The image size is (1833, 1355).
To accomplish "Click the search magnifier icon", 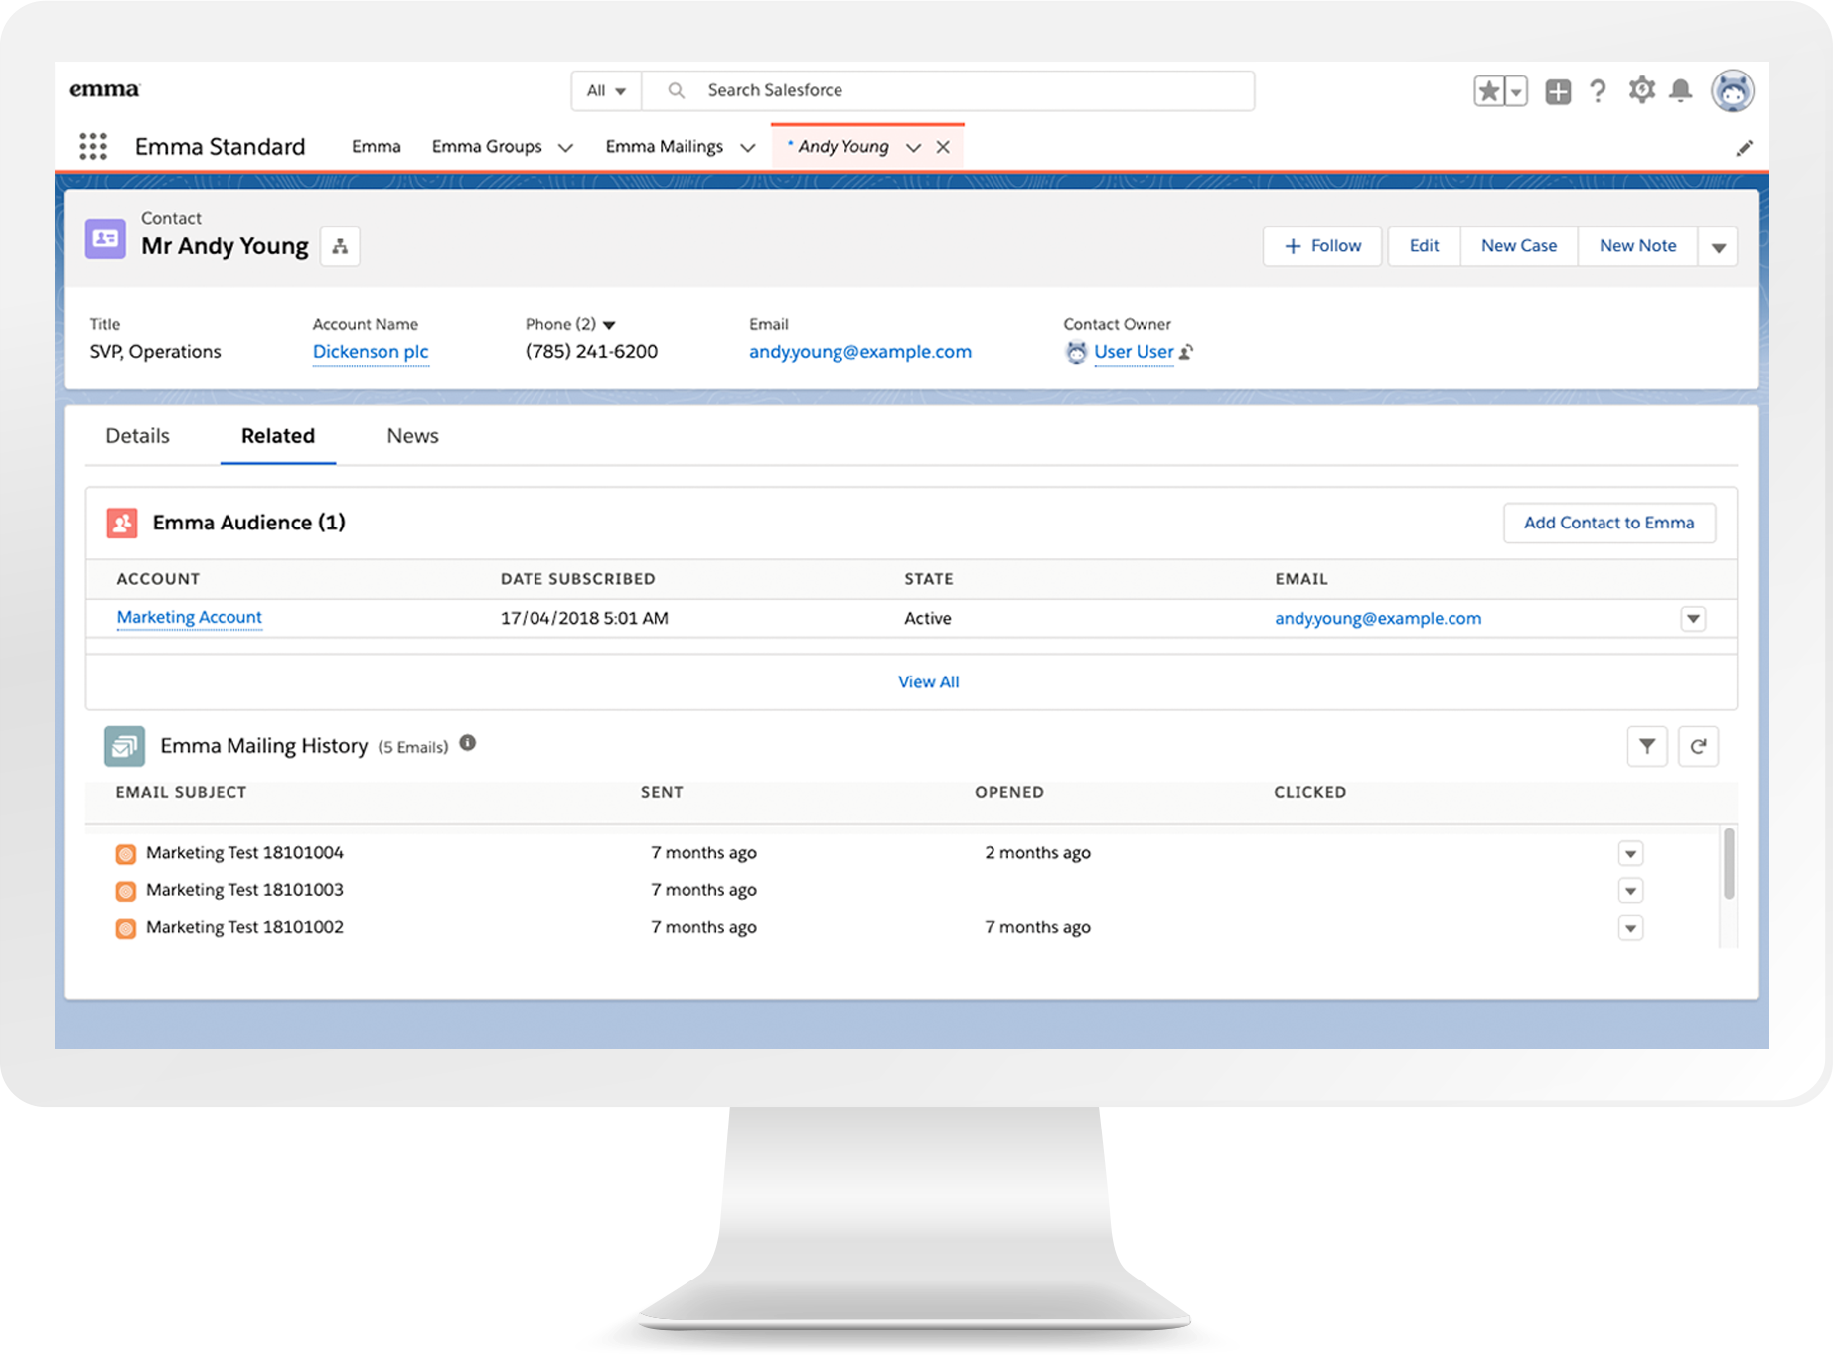I will (x=676, y=90).
